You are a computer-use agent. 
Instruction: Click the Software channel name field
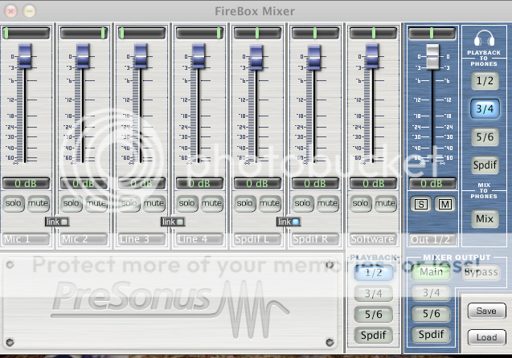pyautogui.click(x=373, y=239)
